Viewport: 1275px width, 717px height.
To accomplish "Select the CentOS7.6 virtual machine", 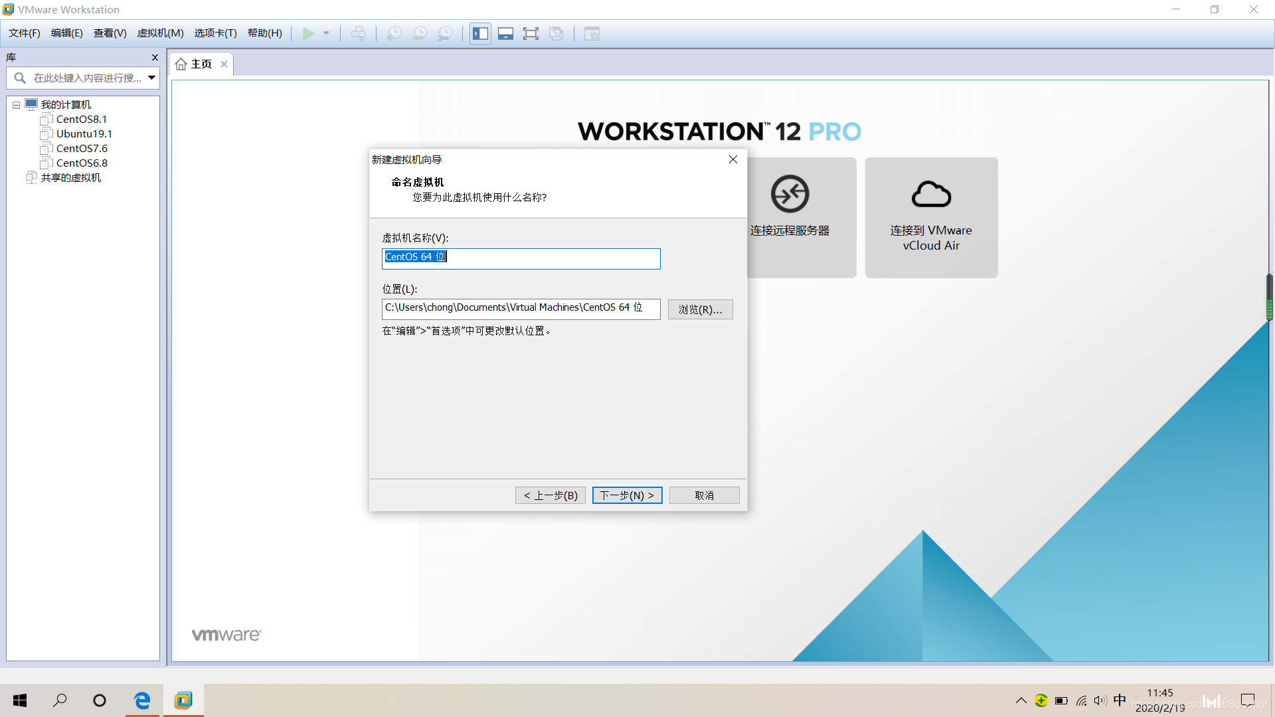I will (x=81, y=149).
